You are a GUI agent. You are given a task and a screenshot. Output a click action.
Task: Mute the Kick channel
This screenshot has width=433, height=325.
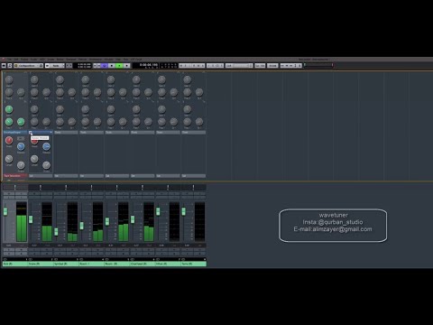click(9, 193)
